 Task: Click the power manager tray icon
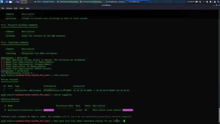(210, 2)
